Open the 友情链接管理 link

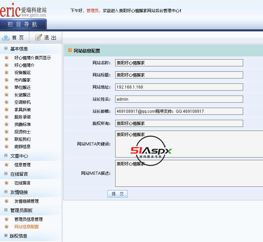click(x=27, y=201)
